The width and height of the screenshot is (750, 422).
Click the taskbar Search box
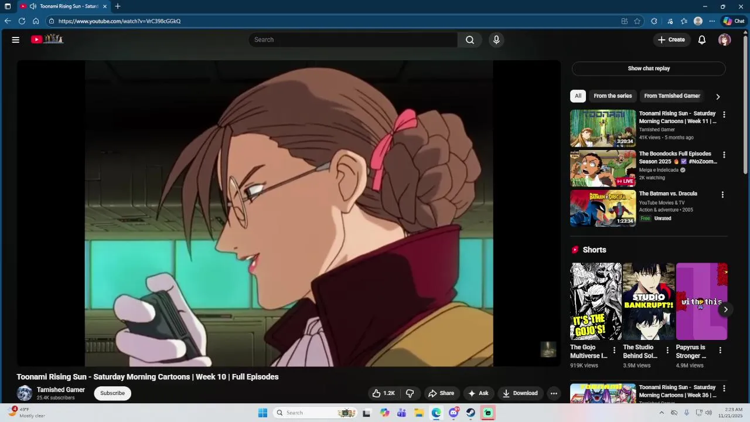(x=315, y=413)
